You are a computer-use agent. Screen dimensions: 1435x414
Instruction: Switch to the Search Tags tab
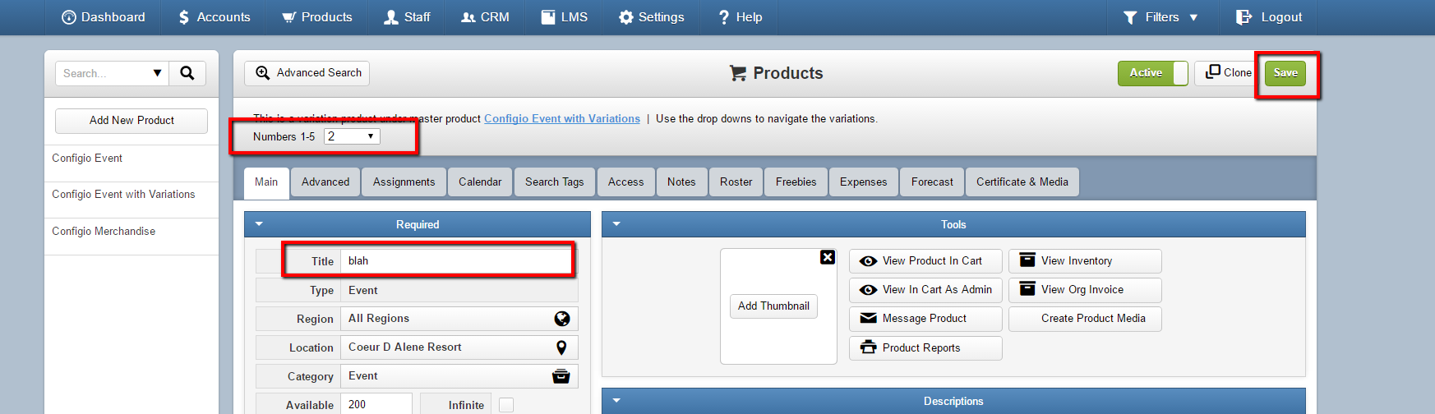555,182
